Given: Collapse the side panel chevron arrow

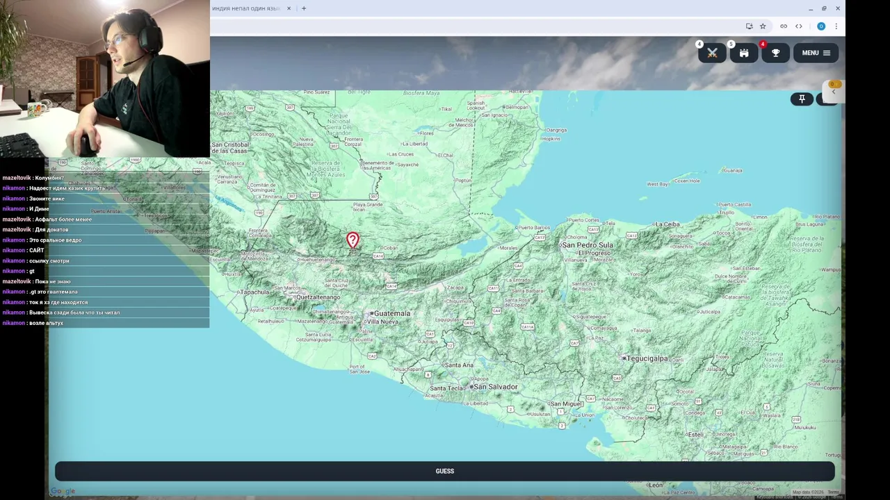Looking at the screenshot, I should tap(834, 92).
